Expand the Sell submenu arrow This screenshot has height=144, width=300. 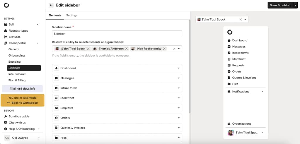[x=37, y=25]
